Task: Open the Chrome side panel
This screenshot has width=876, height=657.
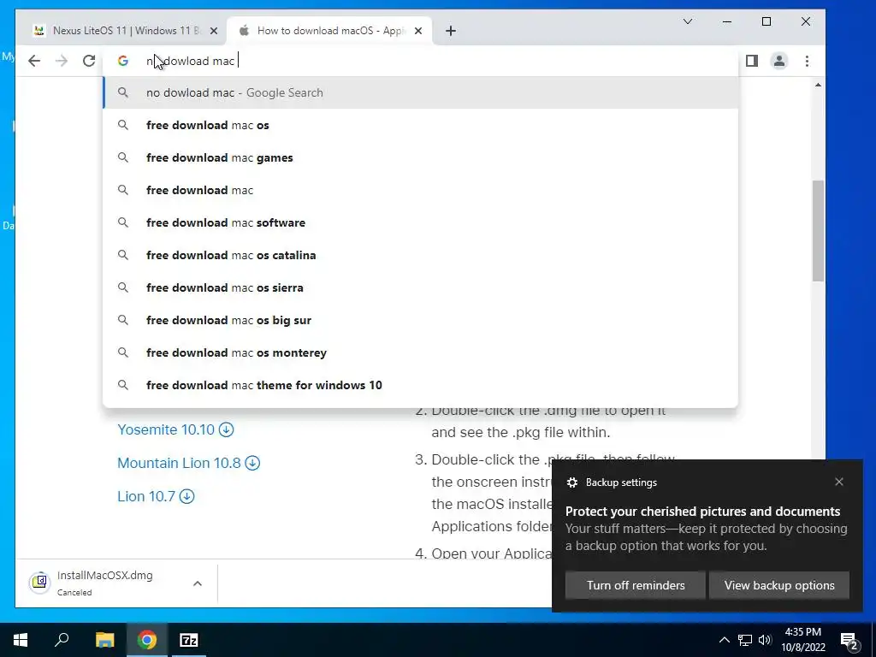Action: point(752,61)
